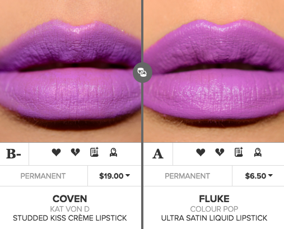
Task: Add Fluke to list via notepad icon
Action: tap(239, 152)
